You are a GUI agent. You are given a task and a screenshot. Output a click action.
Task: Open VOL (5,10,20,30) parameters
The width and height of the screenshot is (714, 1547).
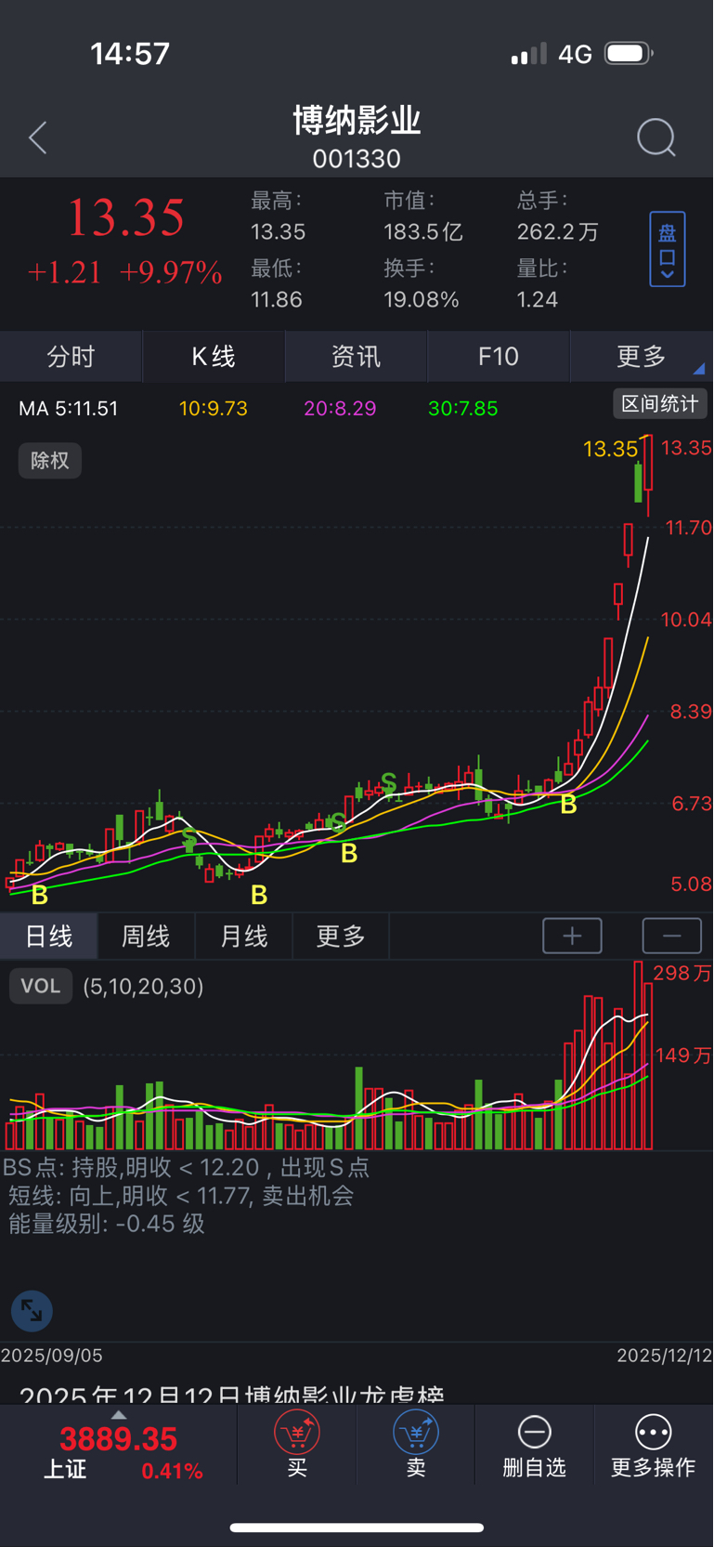tap(143, 987)
